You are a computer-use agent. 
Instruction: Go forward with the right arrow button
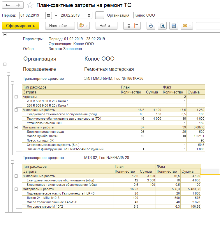18,5
